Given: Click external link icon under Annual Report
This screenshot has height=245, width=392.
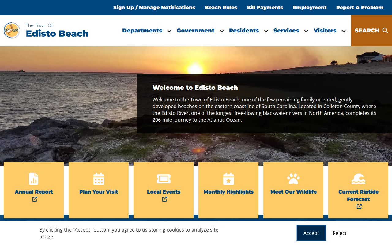Looking at the screenshot, I should tap(35, 199).
